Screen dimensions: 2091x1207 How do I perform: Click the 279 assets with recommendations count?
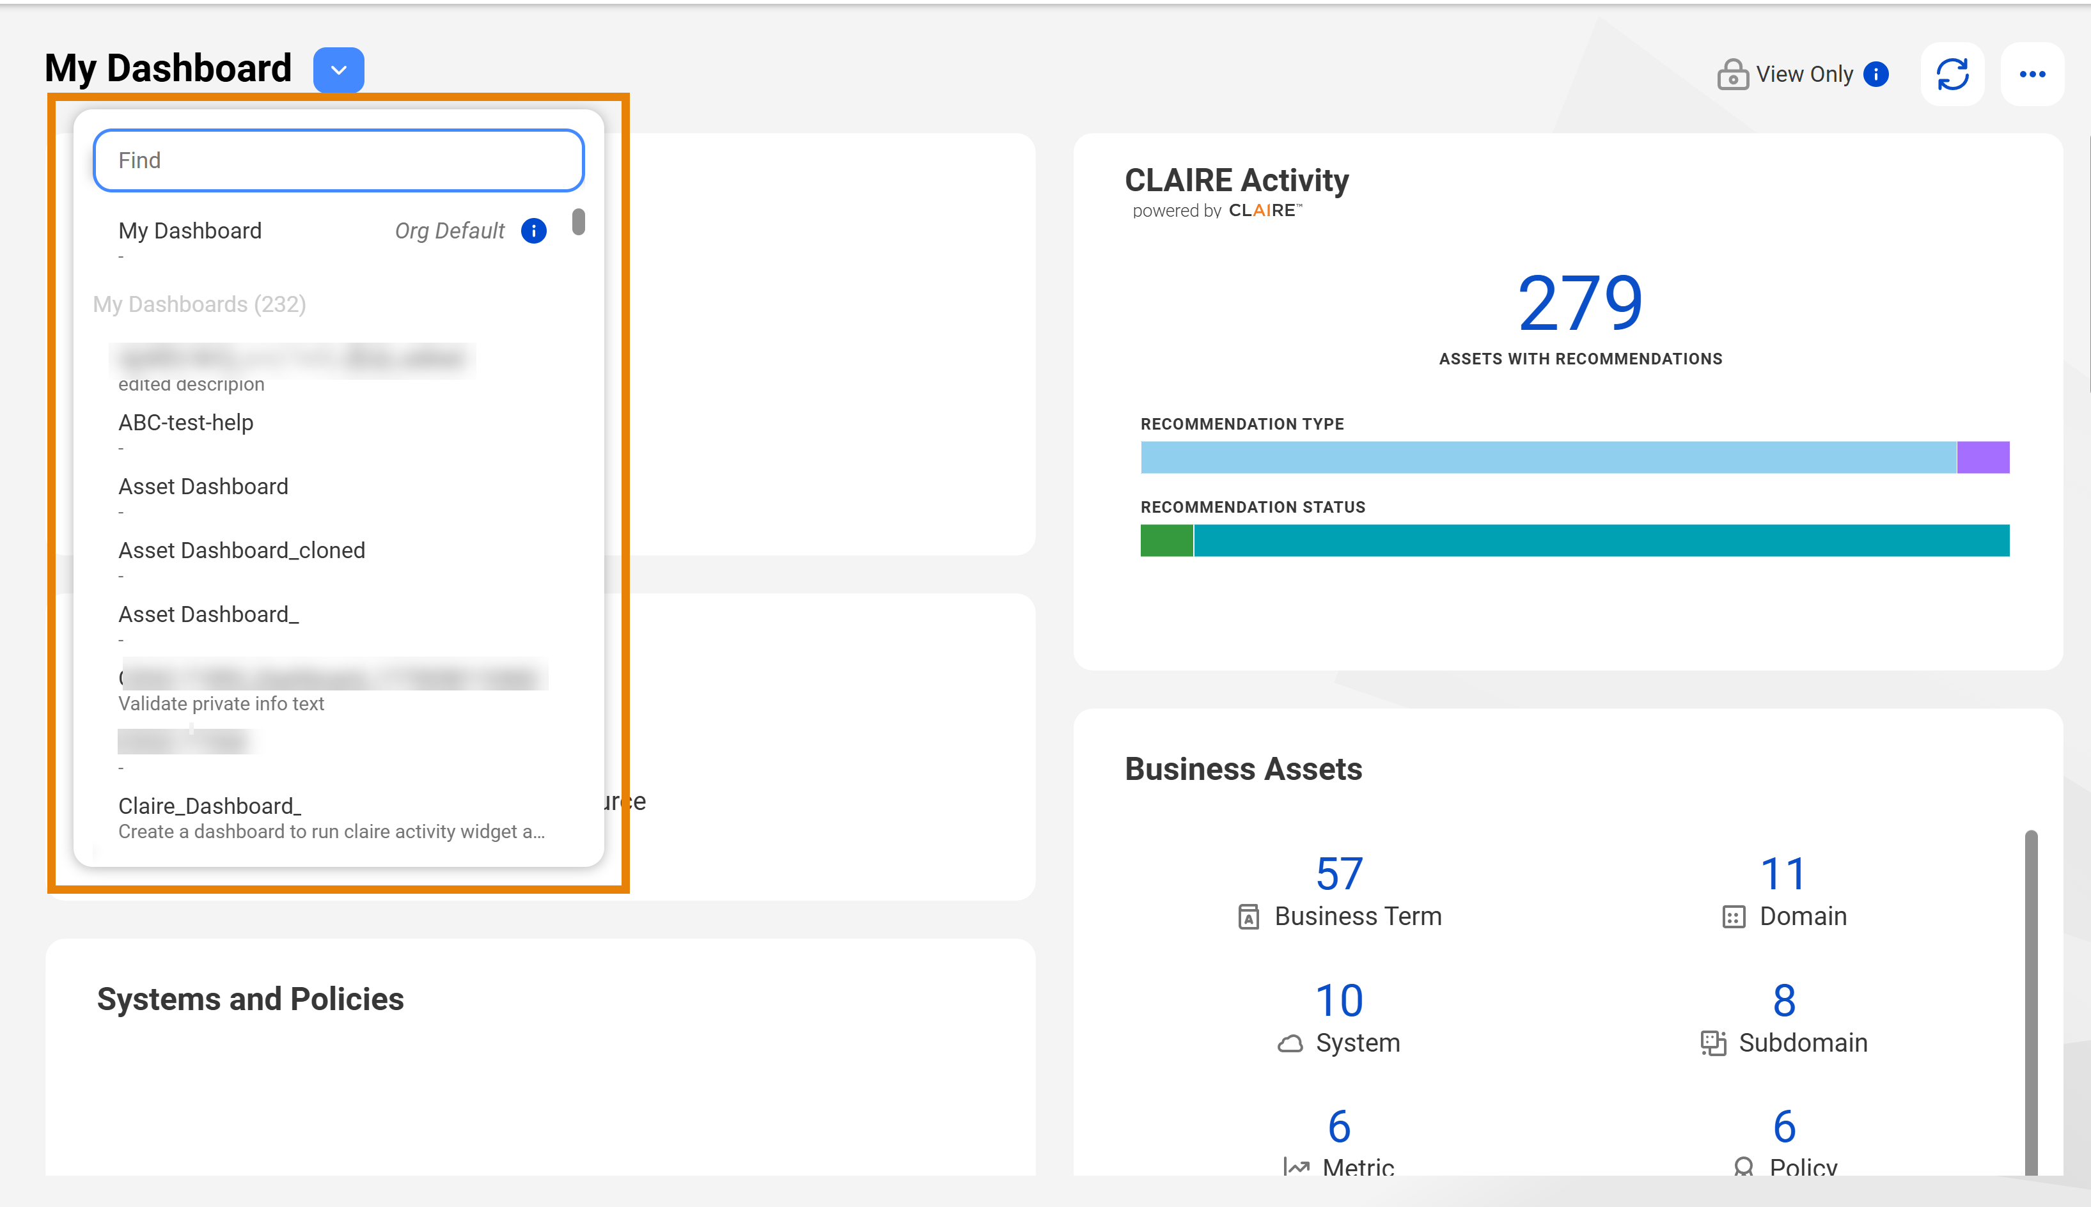pos(1580,304)
